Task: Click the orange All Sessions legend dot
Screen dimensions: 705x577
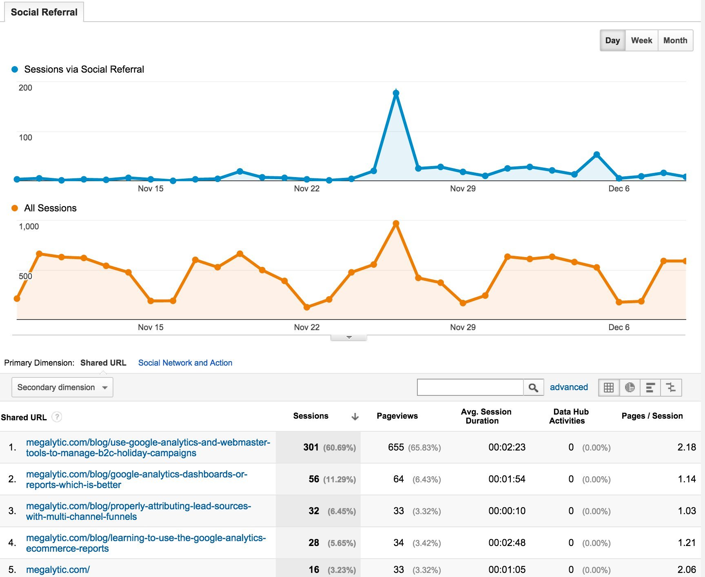Action: point(15,208)
